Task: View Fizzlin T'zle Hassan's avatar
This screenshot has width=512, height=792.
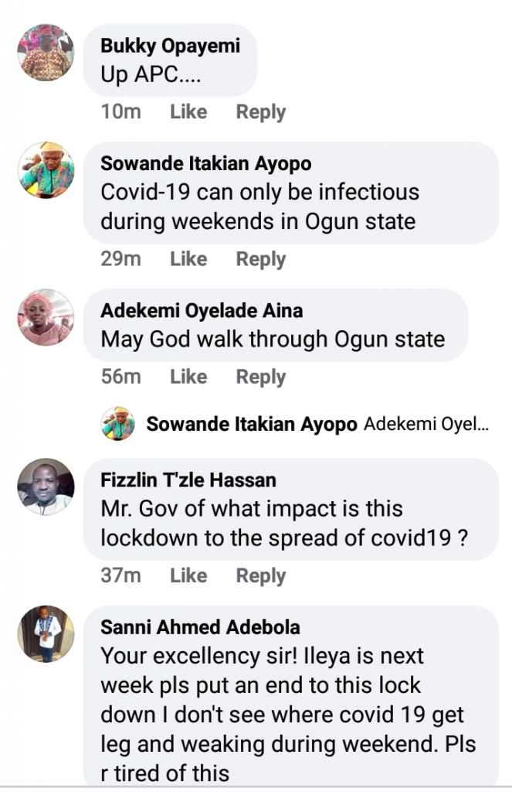Action: [46, 486]
